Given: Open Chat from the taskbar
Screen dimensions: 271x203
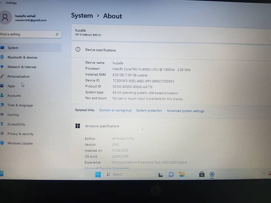Looking at the screenshot, I should tap(171, 175).
